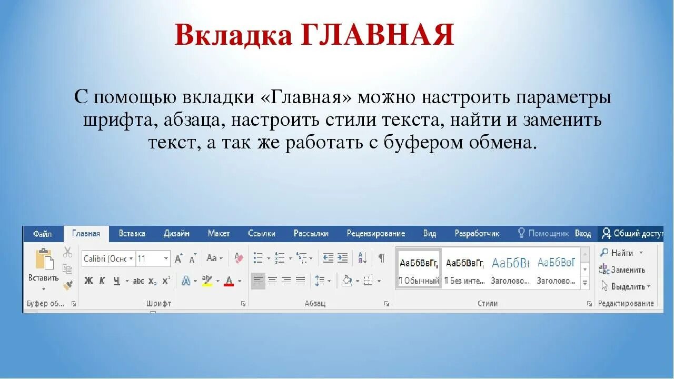Screen dimensions: 674x379
Task: Toggle italic К formatting
Action: (x=102, y=281)
